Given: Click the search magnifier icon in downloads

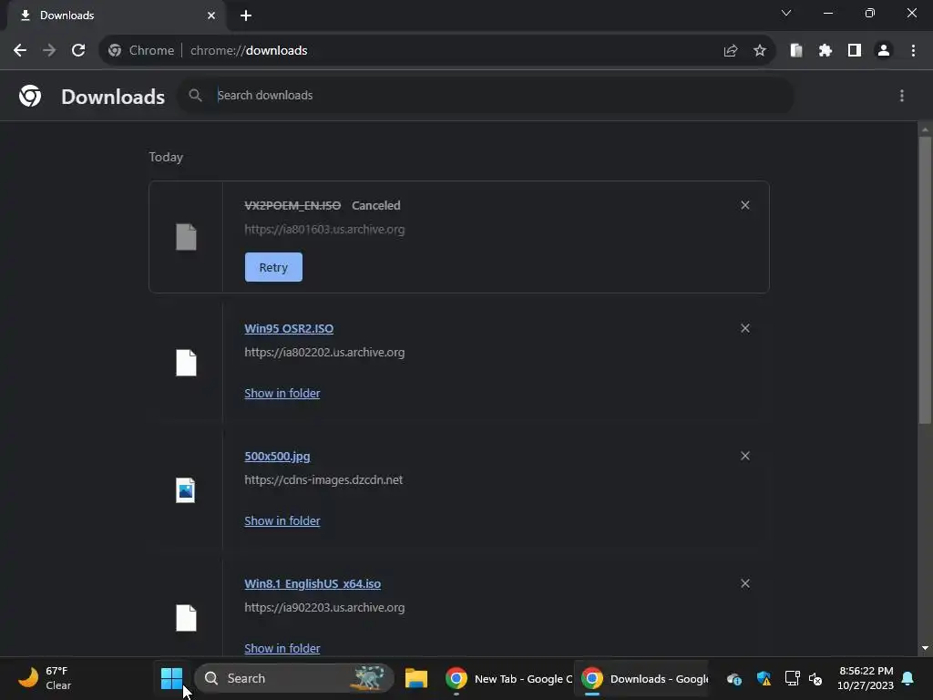Looking at the screenshot, I should point(195,95).
